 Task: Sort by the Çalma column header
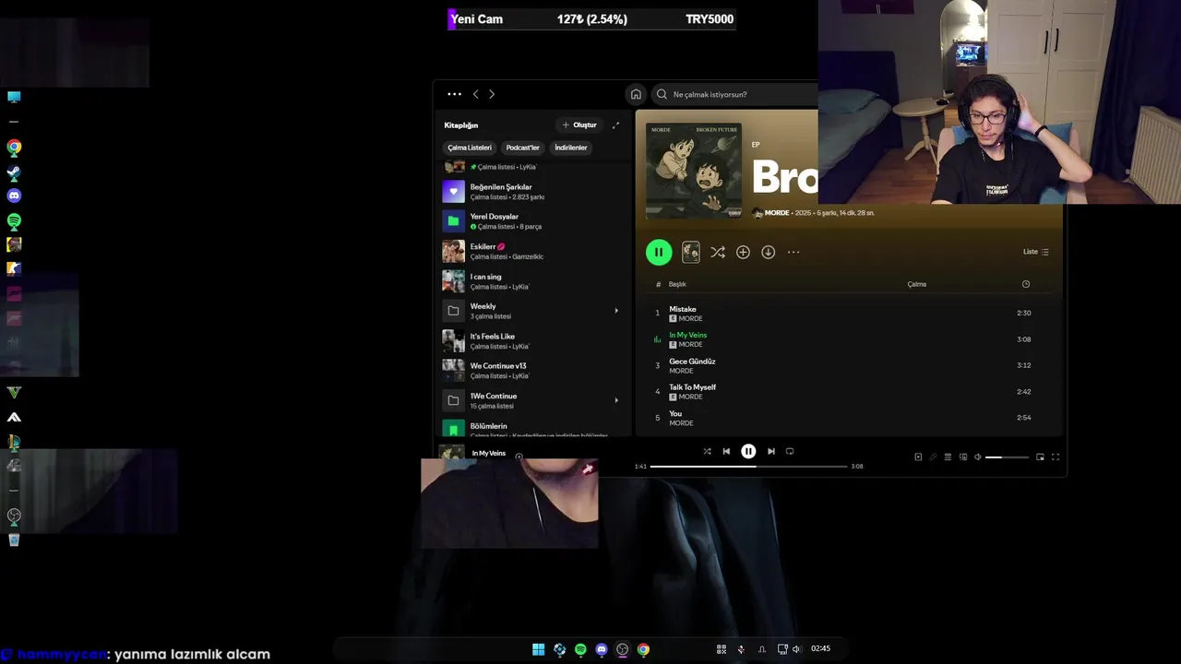(916, 284)
